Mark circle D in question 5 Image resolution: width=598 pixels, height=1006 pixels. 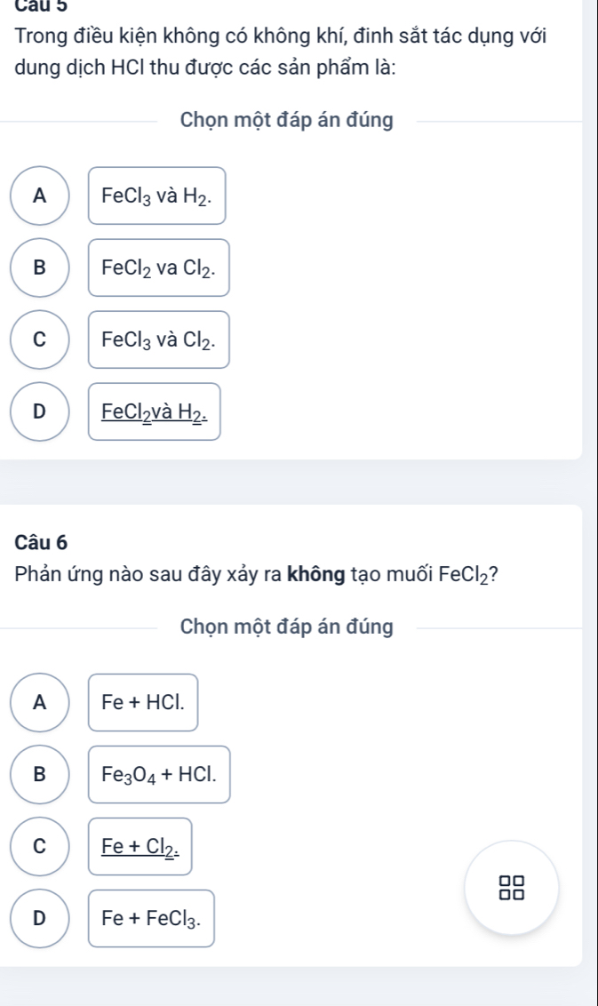39,411
